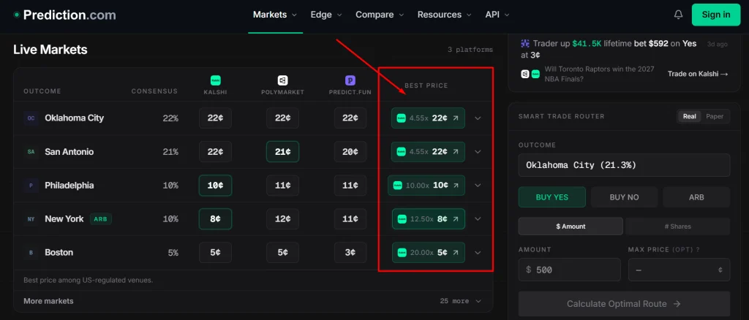Click the Kalshi platform logo in header
This screenshot has height=320, width=749.
tap(216, 80)
